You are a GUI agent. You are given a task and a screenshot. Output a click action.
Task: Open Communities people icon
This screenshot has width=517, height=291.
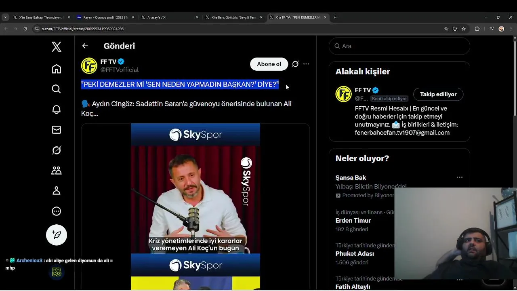click(x=57, y=171)
